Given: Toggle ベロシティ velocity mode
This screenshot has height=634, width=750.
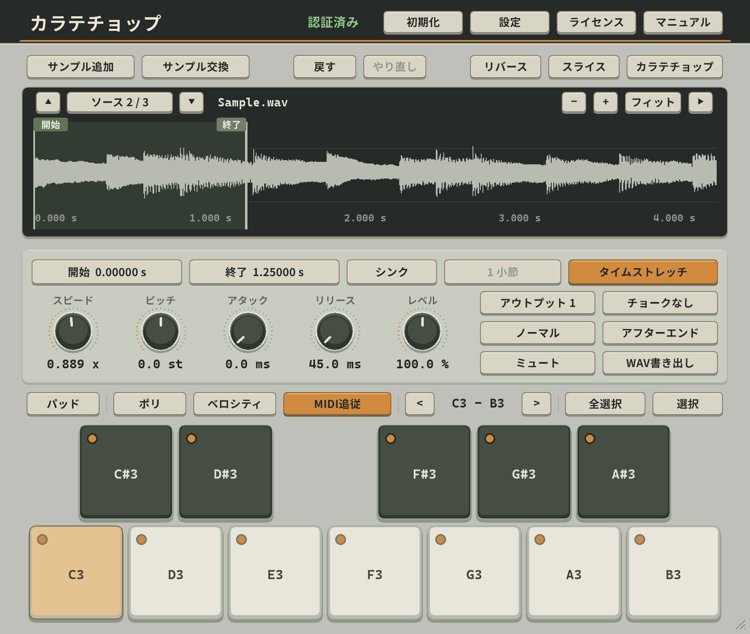Looking at the screenshot, I should point(235,404).
